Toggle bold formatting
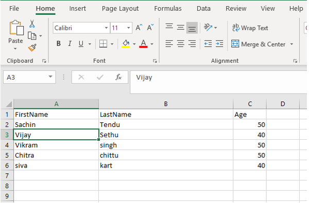 pos(59,44)
